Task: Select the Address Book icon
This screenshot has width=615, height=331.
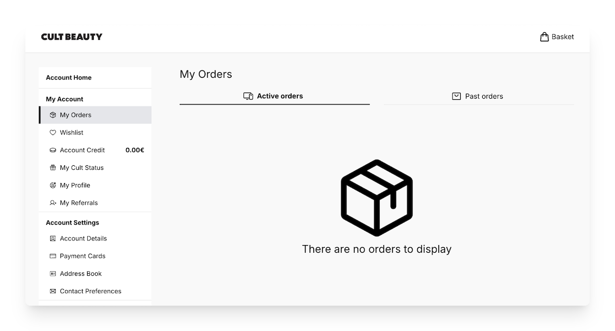Action: (x=53, y=273)
